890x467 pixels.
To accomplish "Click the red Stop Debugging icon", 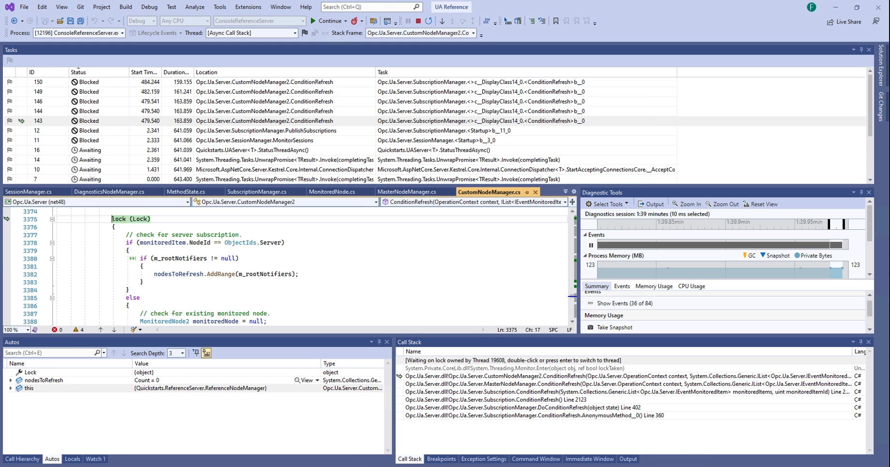I will pos(418,21).
